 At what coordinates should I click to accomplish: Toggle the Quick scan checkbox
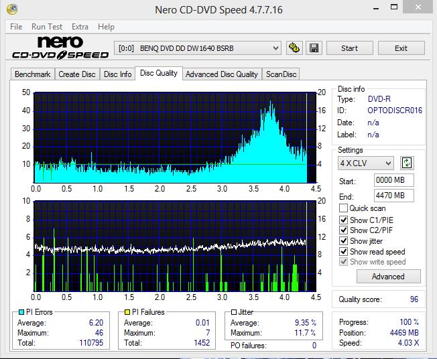coord(343,208)
